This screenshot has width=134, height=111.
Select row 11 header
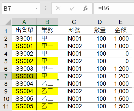(x=6, y=106)
